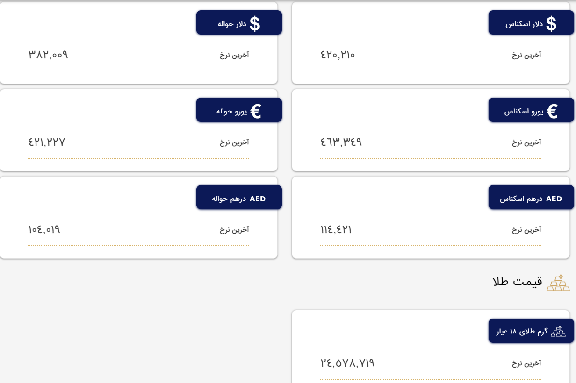The width and height of the screenshot is (576, 383).
Task: Click the price value ٣٨٢,٠٠٩ on دلار حواله
Action: [x=48, y=55]
